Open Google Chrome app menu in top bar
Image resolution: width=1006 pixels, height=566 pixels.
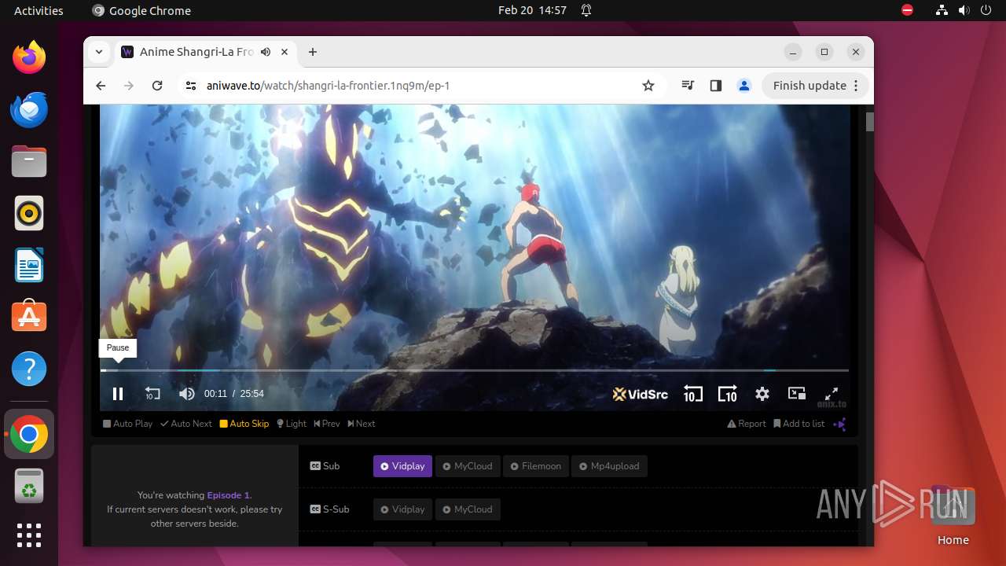point(141,10)
